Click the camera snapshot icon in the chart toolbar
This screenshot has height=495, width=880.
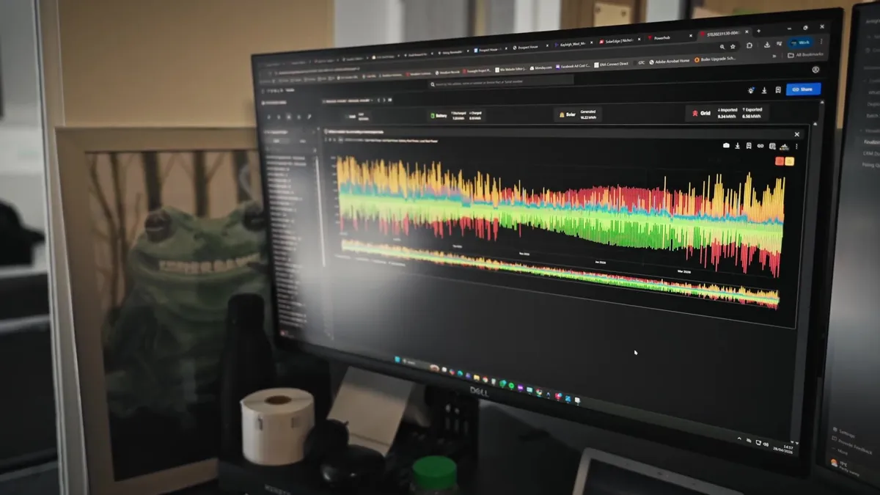tap(726, 145)
